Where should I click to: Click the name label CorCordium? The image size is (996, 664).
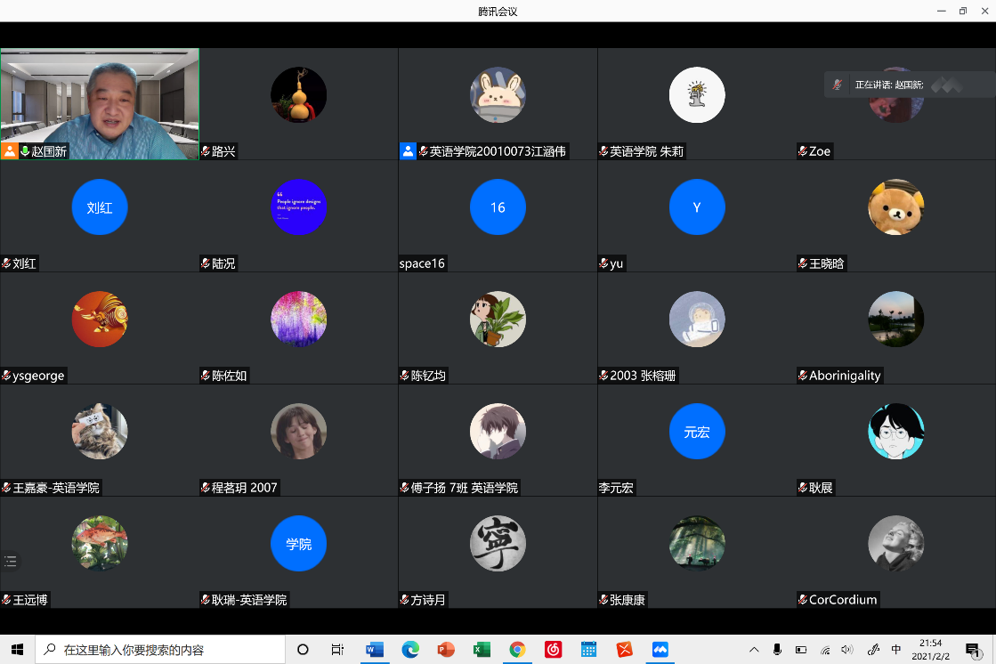(x=842, y=600)
